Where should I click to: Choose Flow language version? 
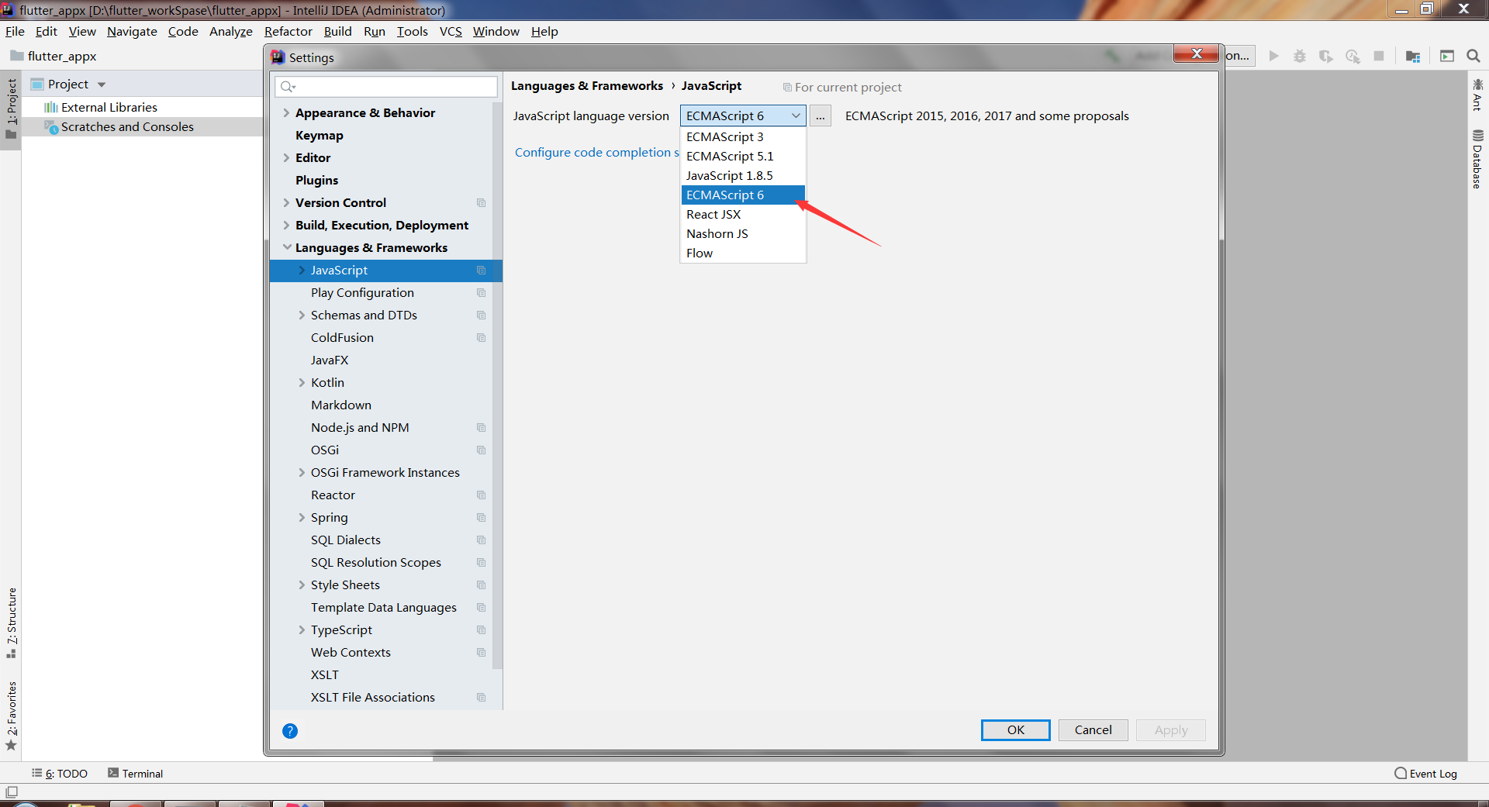pyautogui.click(x=743, y=253)
